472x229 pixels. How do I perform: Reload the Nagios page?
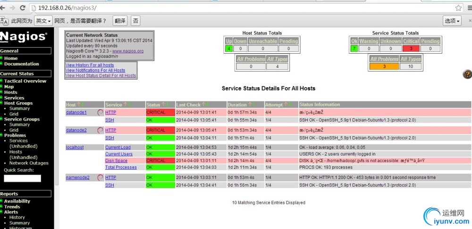[x=23, y=8]
